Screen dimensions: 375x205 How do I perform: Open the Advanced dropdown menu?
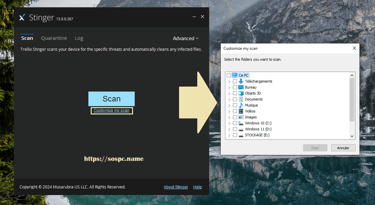click(x=185, y=38)
